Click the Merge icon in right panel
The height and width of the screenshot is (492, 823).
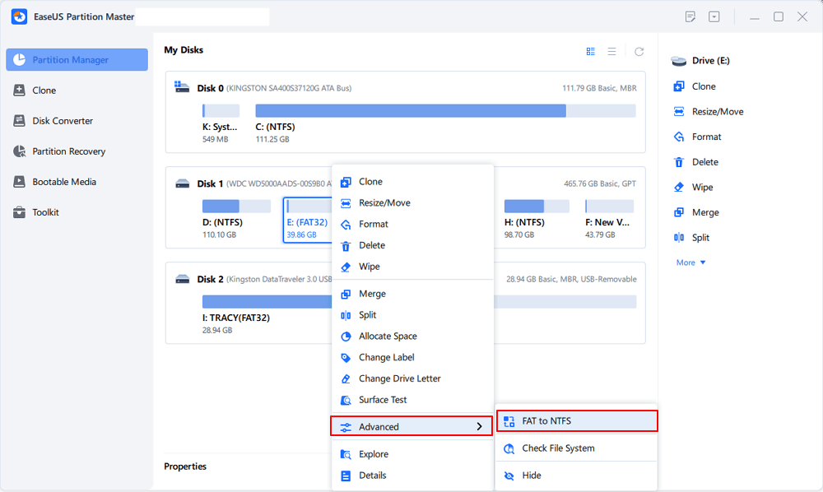(679, 212)
